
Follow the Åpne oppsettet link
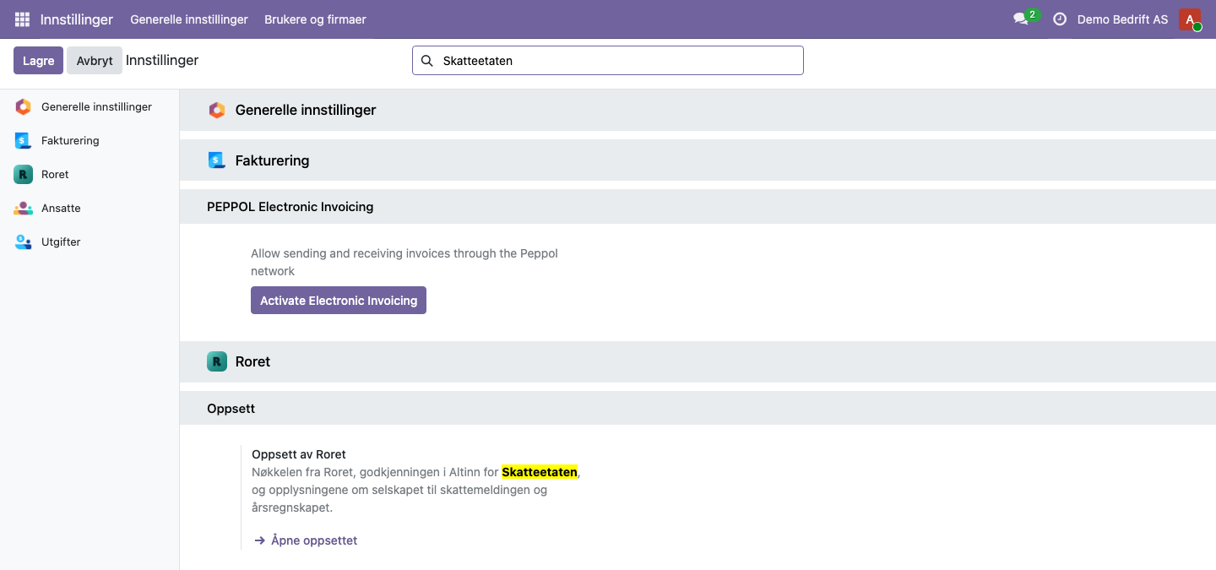click(314, 540)
